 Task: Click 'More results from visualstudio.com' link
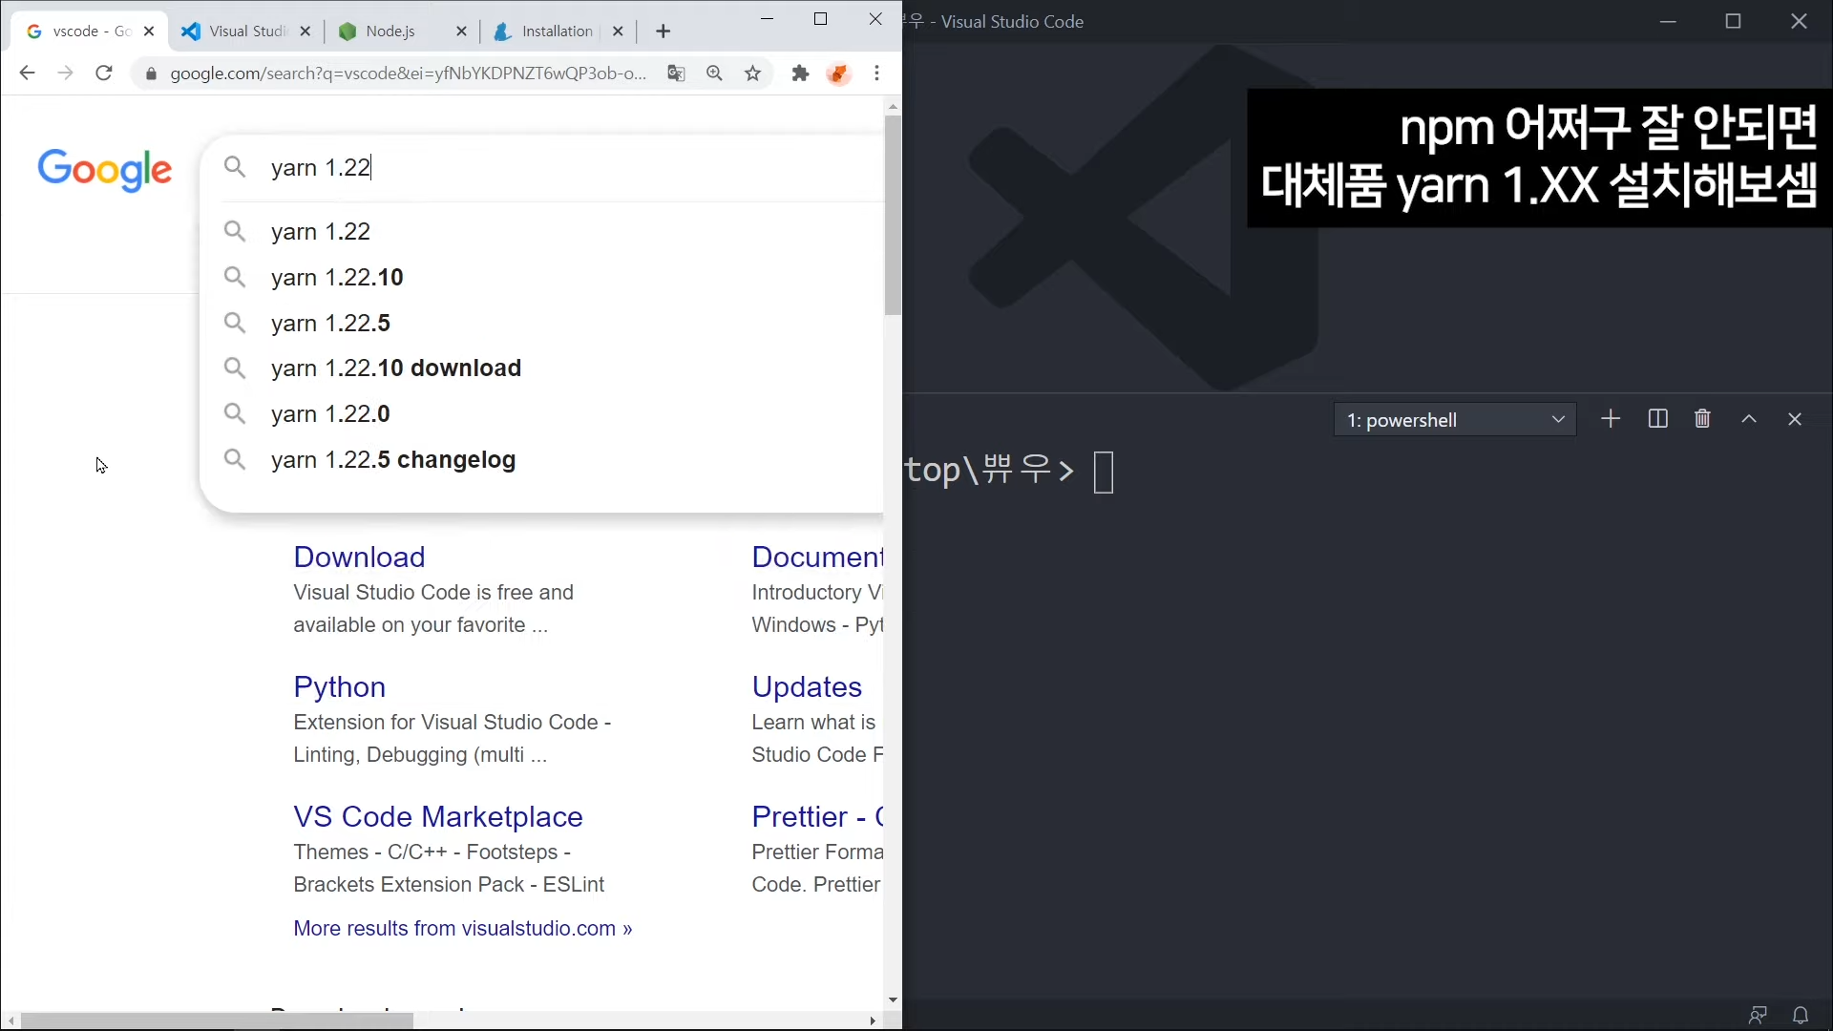tap(462, 929)
